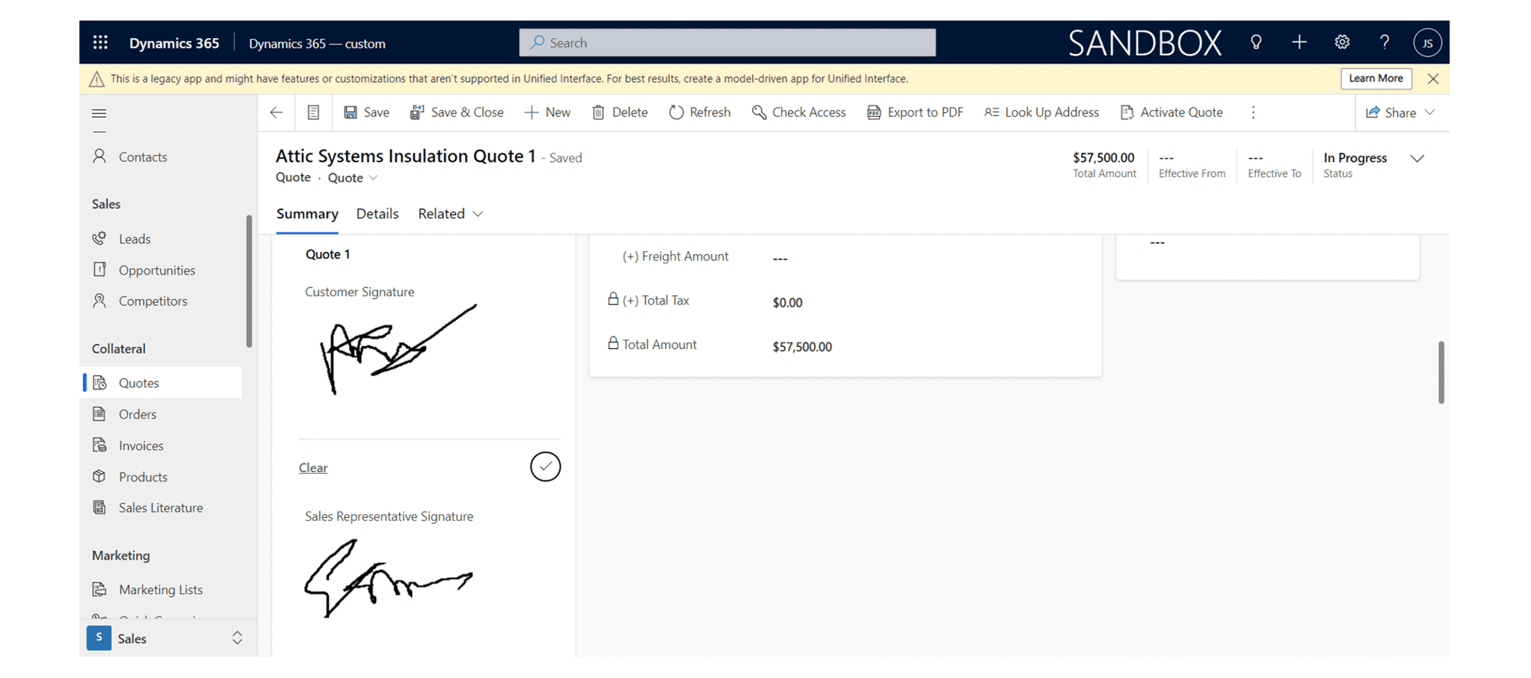Open the Quote form selector dropdown
The height and width of the screenshot is (678, 1531).
tap(354, 178)
